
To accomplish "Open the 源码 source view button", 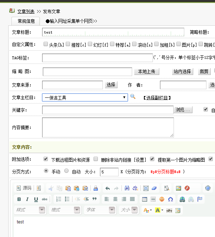I will (24, 188).
